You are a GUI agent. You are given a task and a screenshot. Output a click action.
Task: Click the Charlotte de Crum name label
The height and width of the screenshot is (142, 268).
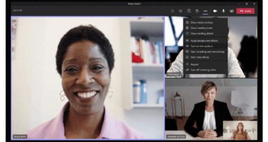coord(176,137)
